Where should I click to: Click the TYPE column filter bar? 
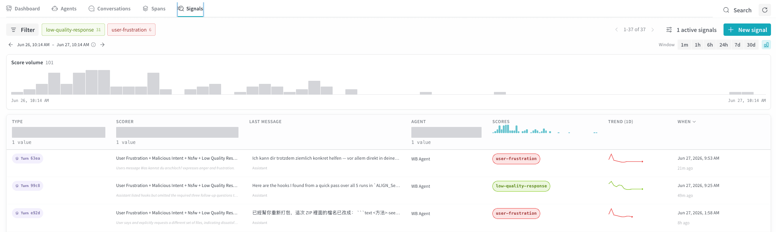pyautogui.click(x=59, y=132)
